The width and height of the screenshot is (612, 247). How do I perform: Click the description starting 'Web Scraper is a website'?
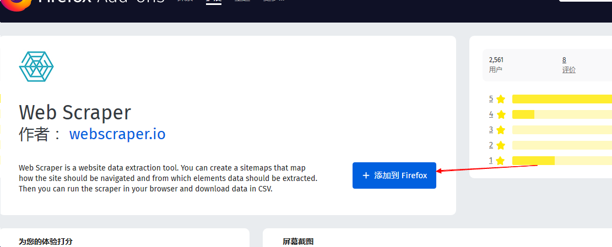tap(168, 178)
